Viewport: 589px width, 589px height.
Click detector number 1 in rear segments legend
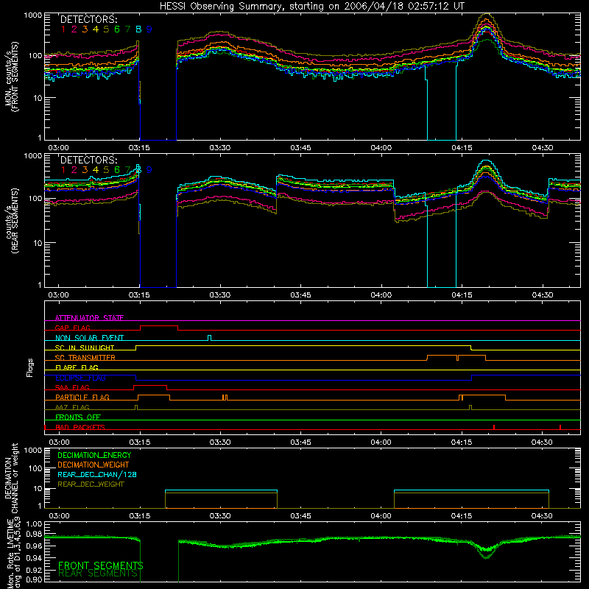tap(63, 170)
